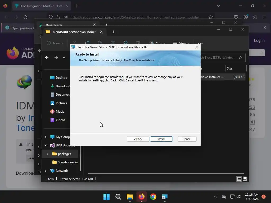Select Desktop in Explorer sidebar
271x203 pixels.
click(59, 78)
